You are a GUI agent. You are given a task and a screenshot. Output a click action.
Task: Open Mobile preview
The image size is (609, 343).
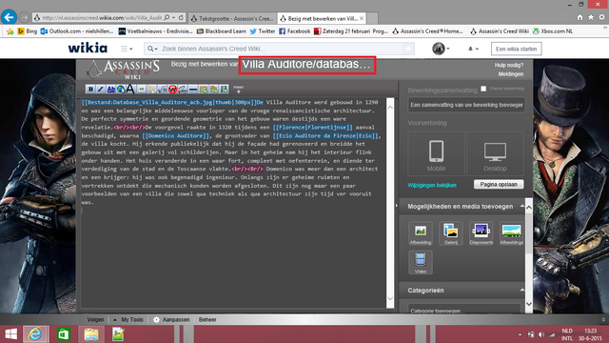[x=436, y=154]
